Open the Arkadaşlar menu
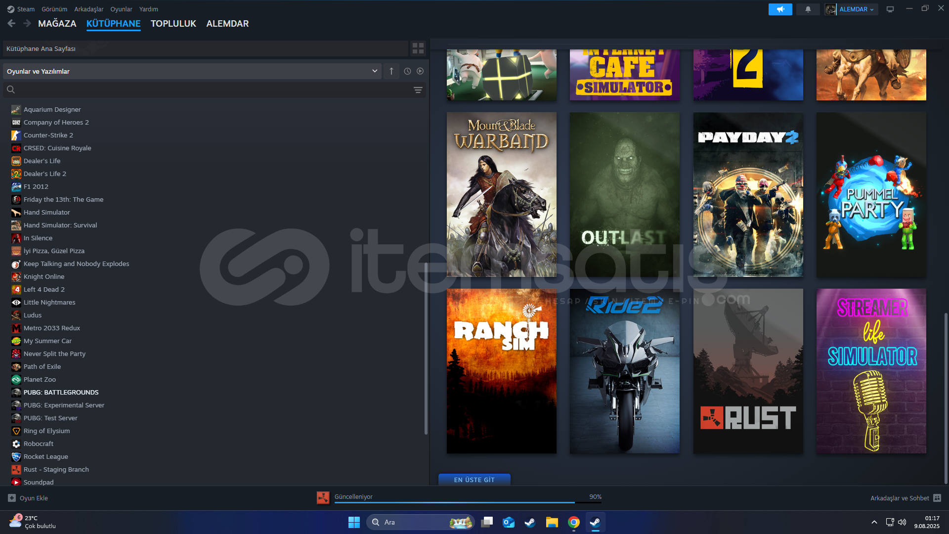 click(x=89, y=9)
